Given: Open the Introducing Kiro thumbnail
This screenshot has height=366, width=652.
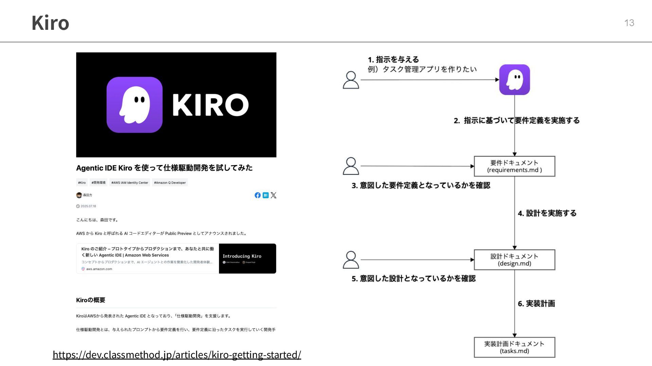Looking at the screenshot, I should 248,259.
